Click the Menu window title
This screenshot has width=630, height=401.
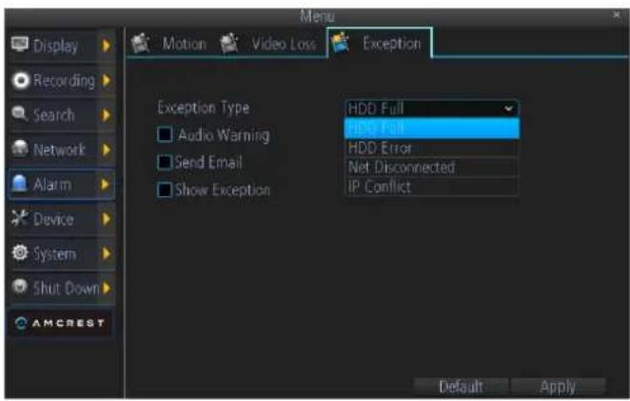pyautogui.click(x=317, y=16)
